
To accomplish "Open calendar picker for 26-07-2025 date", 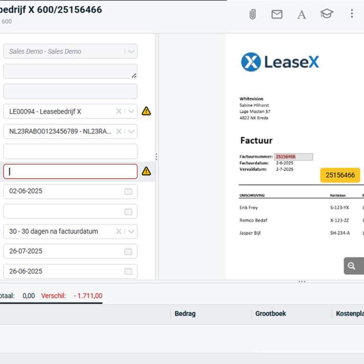I will click(x=128, y=251).
